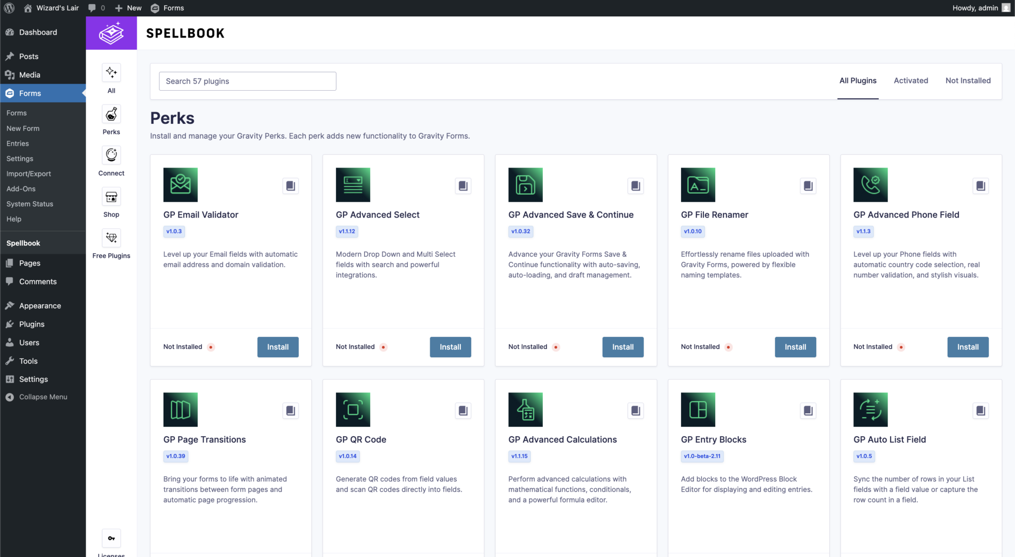Open the Connect crystal ball icon
1015x557 pixels.
coord(111,156)
